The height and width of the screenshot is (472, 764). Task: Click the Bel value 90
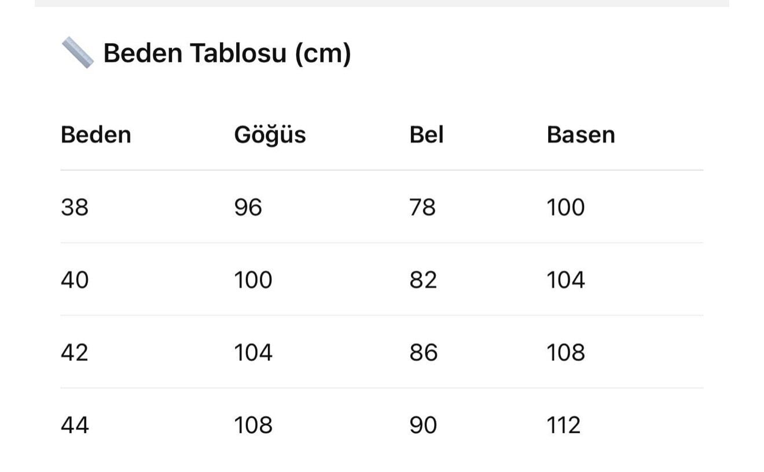[423, 425]
